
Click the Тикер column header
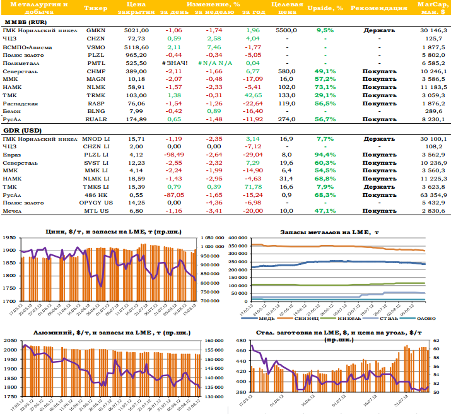click(95, 8)
